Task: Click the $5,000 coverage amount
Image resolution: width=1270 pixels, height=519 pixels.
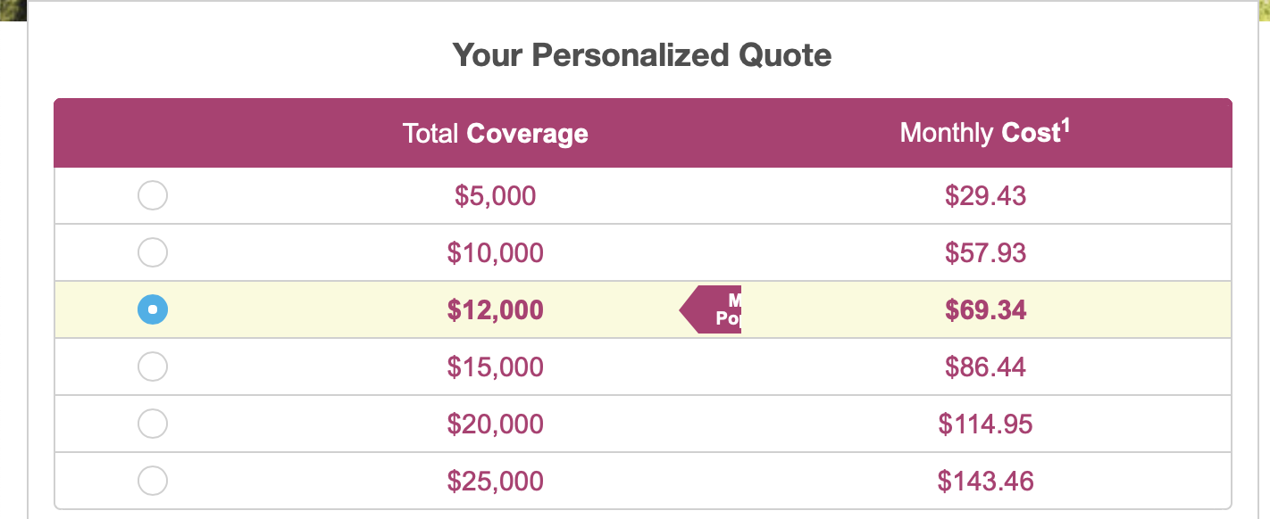Action: (x=496, y=195)
